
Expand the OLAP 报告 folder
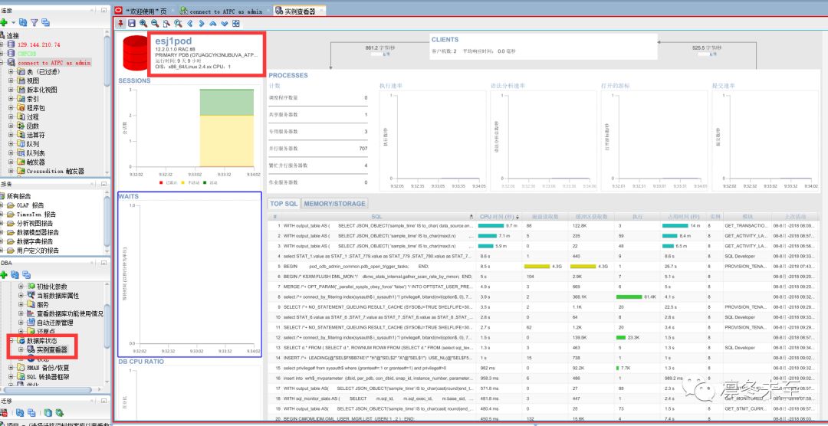click(x=3, y=205)
